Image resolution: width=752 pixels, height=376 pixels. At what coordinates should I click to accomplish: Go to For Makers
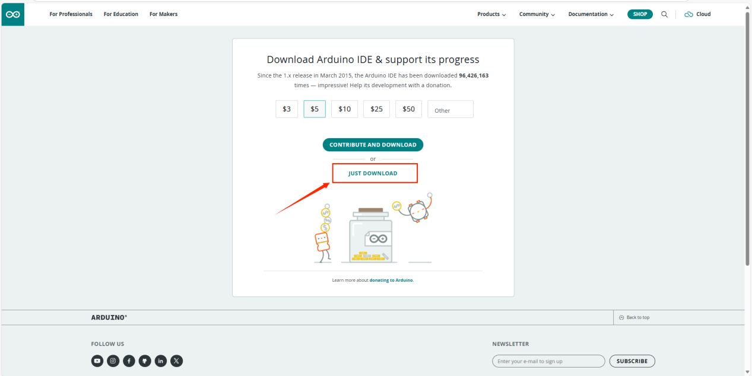(163, 14)
